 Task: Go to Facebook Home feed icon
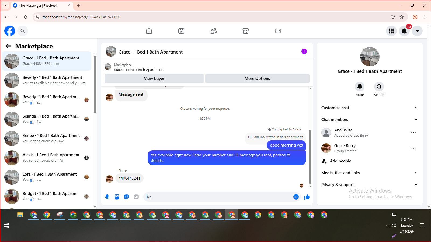149,31
